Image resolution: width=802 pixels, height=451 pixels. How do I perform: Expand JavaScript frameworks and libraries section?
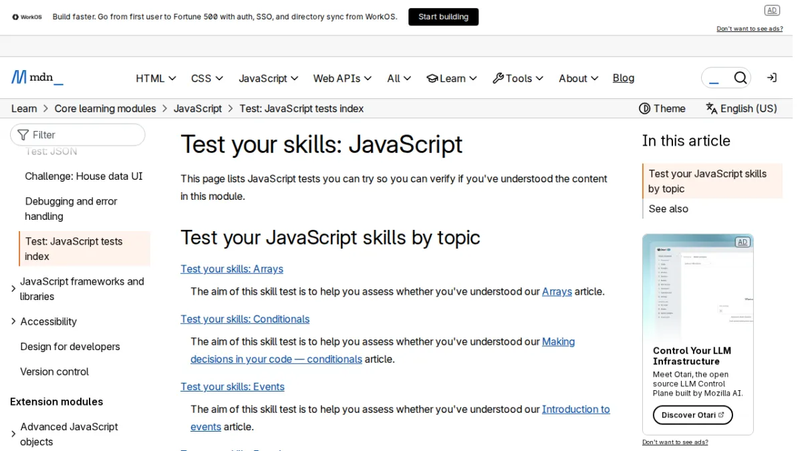(x=13, y=289)
